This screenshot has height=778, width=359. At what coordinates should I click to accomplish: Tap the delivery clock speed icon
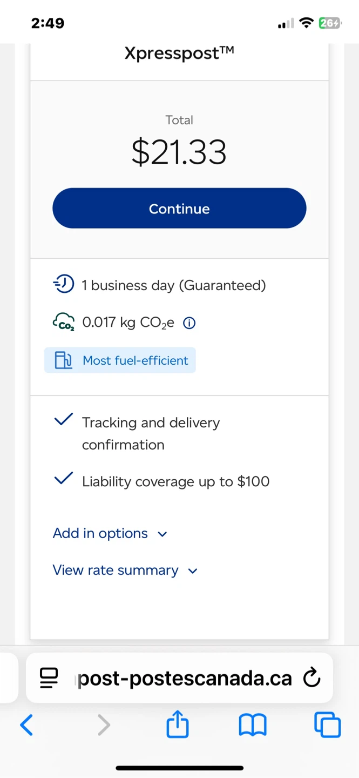(x=63, y=284)
